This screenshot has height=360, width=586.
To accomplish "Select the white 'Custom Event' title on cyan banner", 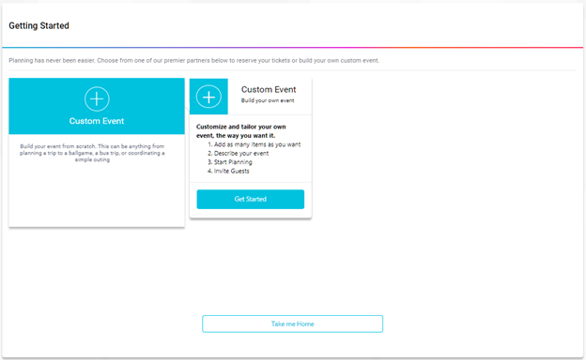I will pos(97,121).
